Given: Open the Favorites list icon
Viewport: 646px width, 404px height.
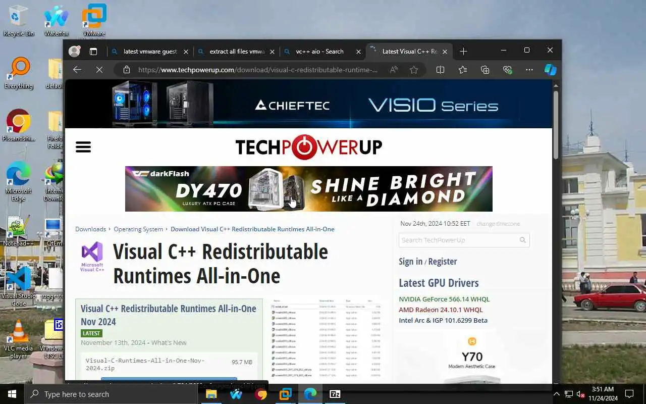Looking at the screenshot, I should (463, 70).
